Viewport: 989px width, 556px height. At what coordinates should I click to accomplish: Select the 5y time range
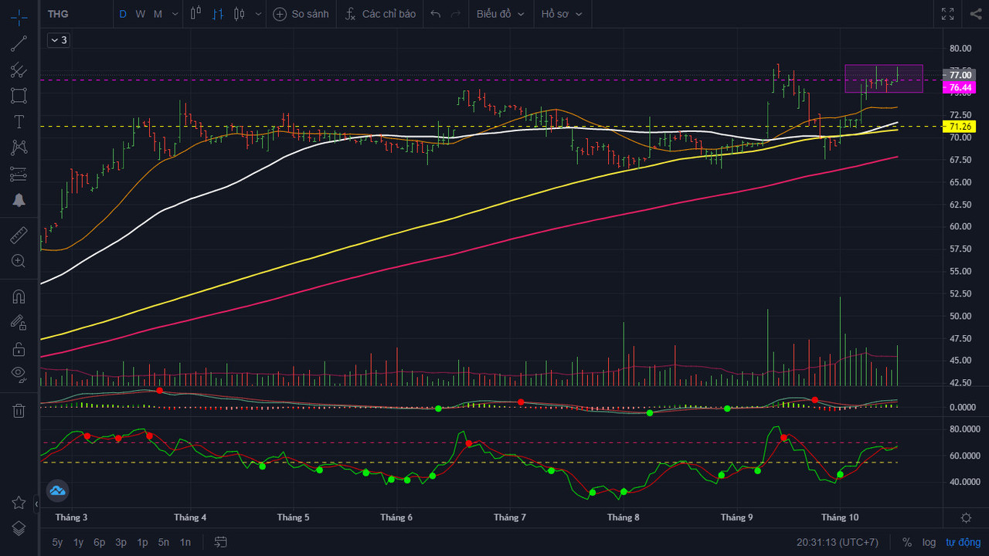tap(57, 542)
